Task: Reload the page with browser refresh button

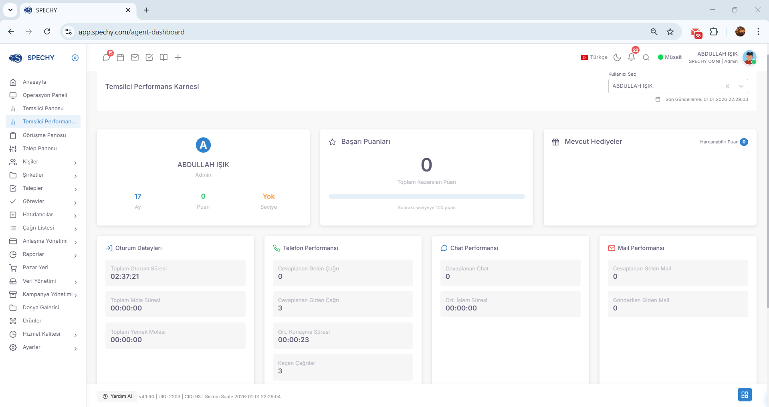Action: 47,32
